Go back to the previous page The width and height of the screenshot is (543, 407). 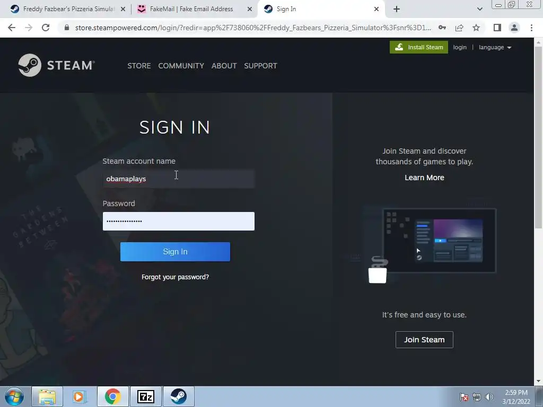(x=12, y=28)
